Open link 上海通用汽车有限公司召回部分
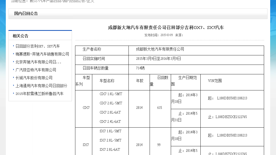Screen dimensions: 276x155 (41, 86)
